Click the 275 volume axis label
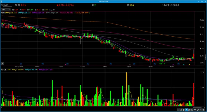207x112 pixels. [202, 72]
